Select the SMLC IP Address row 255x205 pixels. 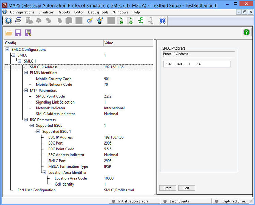click(79, 67)
